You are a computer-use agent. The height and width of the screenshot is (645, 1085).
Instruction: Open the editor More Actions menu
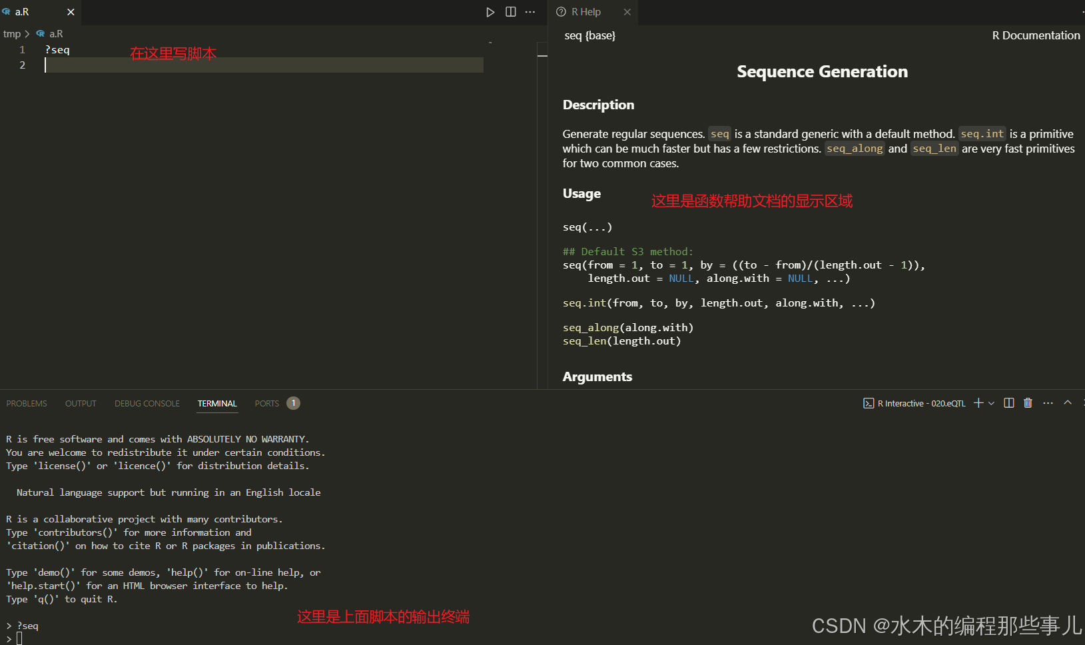[530, 12]
